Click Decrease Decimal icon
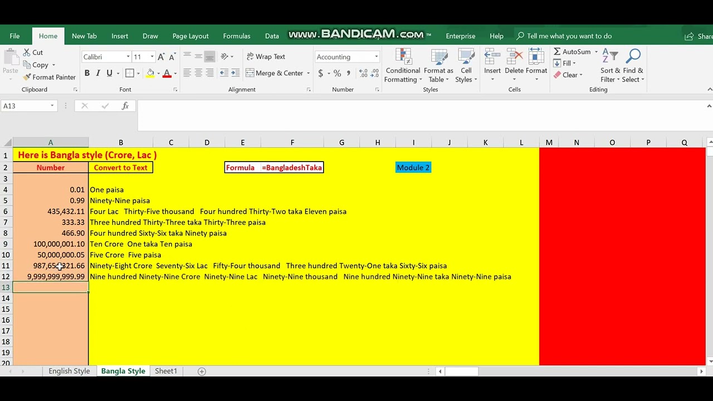Image resolution: width=713 pixels, height=401 pixels. (374, 74)
